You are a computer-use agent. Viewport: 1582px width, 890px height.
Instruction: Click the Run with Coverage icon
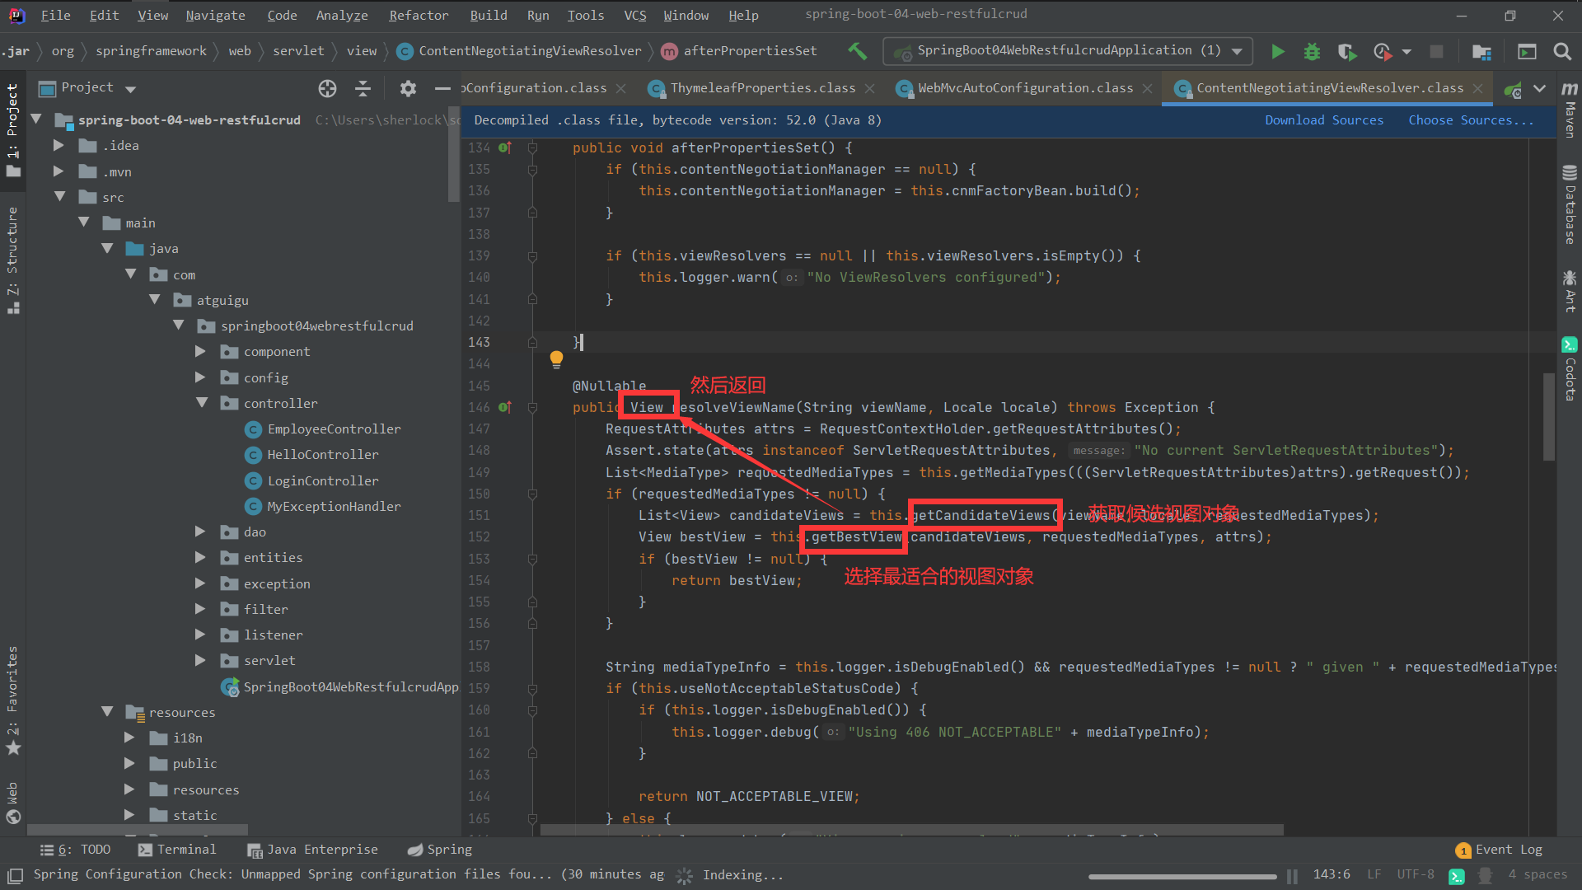tap(1346, 52)
